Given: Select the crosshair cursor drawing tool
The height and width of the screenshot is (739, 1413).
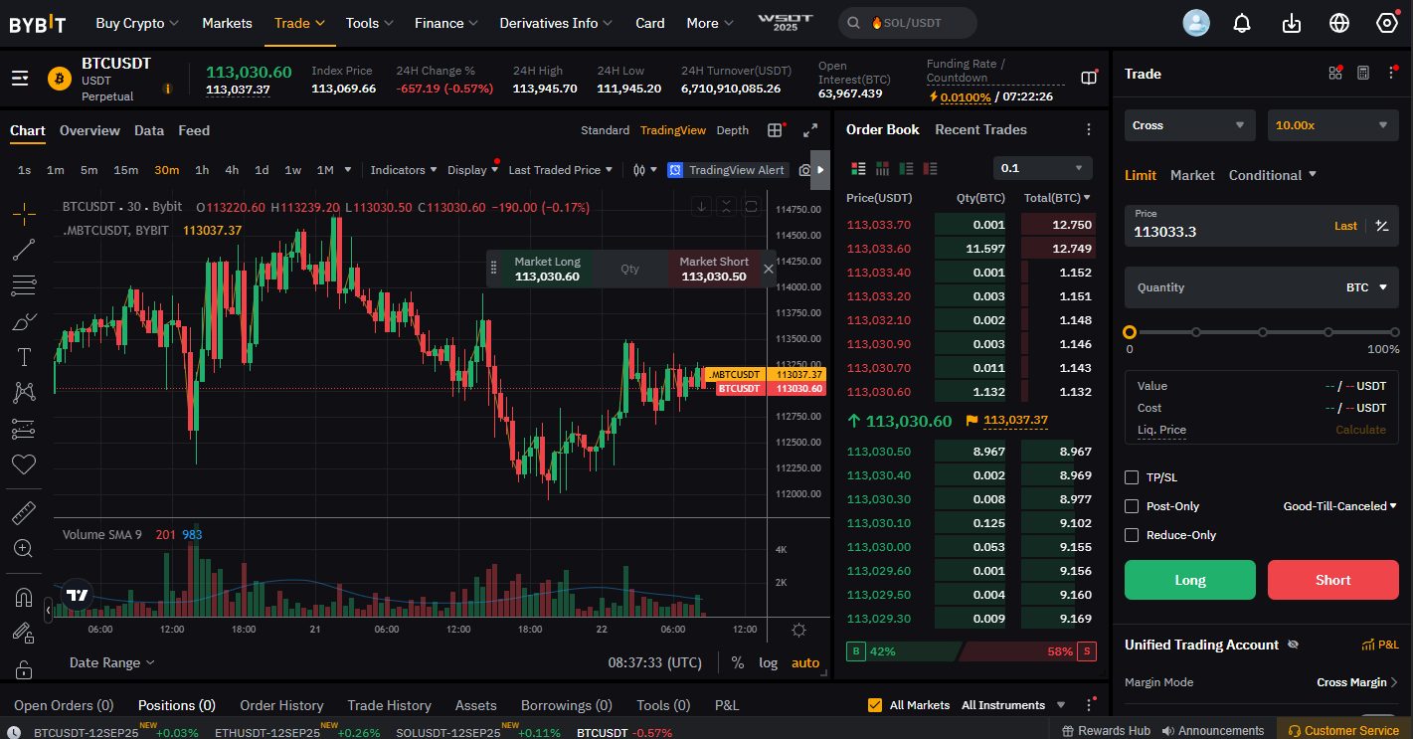Looking at the screenshot, I should 24,213.
